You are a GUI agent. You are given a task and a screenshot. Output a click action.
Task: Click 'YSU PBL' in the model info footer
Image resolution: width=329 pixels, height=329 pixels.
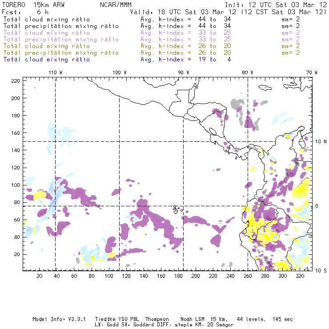pos(129,319)
